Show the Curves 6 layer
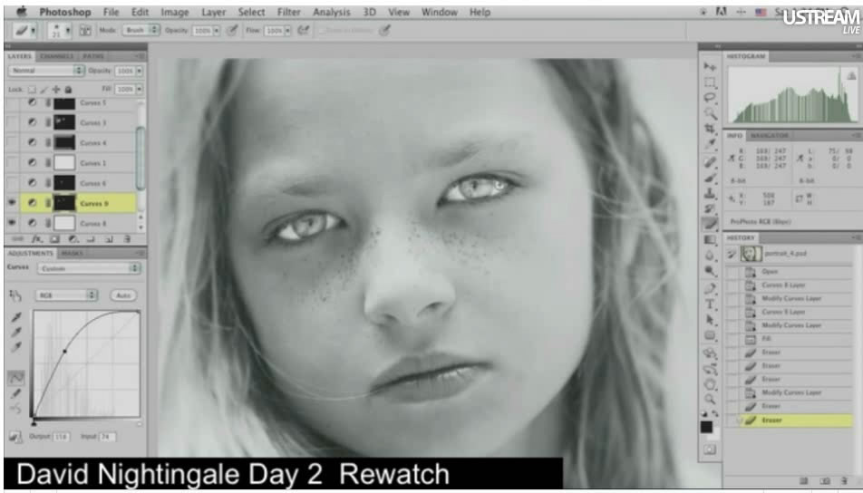 pos(12,183)
